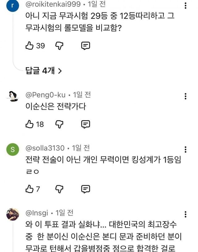The width and height of the screenshot is (198, 252).
Task: View the @solla3130 profile avatar
Action: (x=12, y=150)
